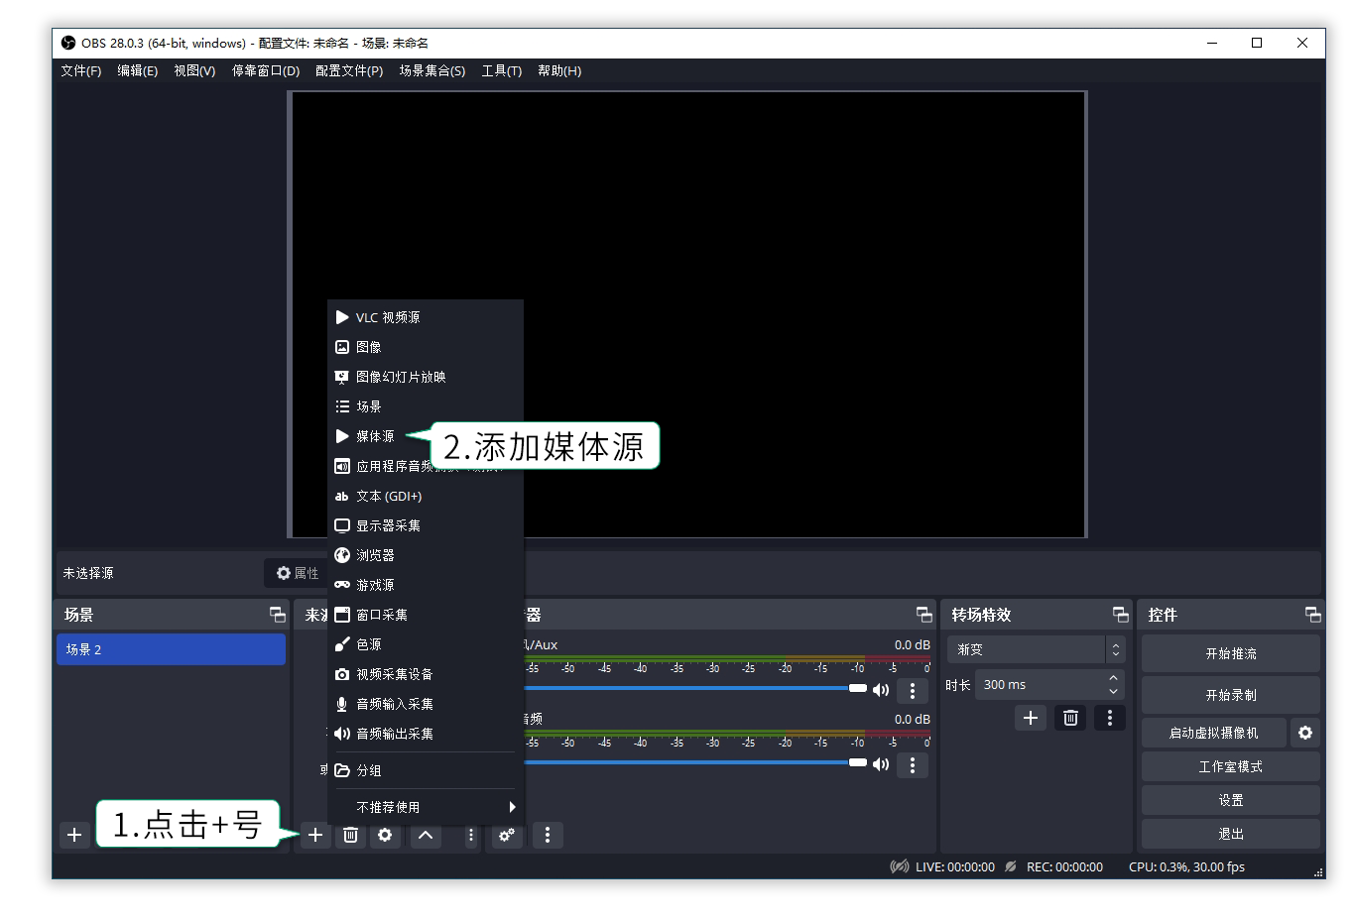Open Mic/Aux channel options menu
1354x919 pixels.
913,690
